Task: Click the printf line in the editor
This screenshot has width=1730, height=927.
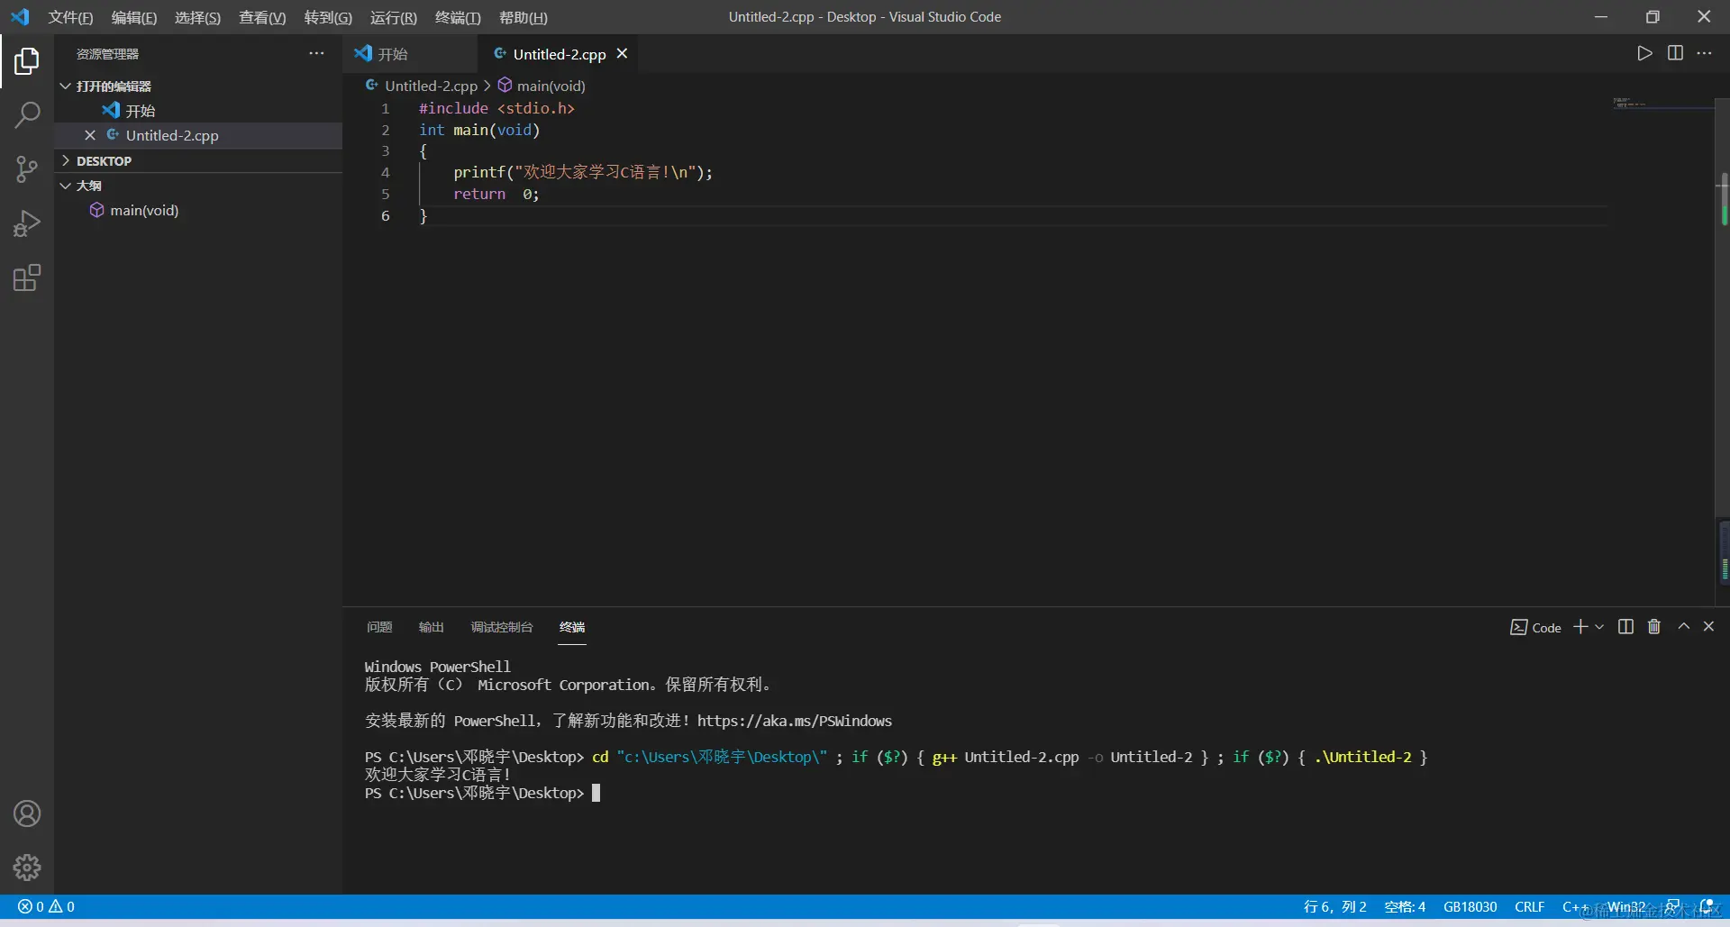Action: tap(583, 172)
